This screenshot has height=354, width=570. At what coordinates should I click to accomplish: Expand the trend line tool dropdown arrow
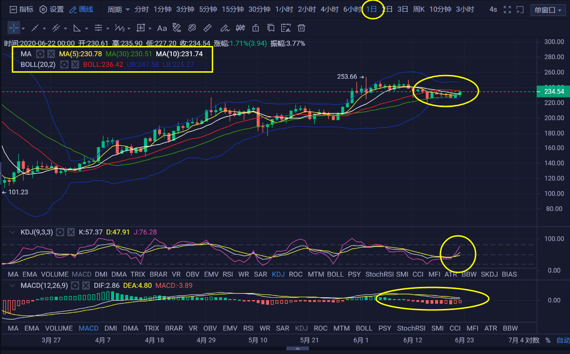(x=45, y=29)
